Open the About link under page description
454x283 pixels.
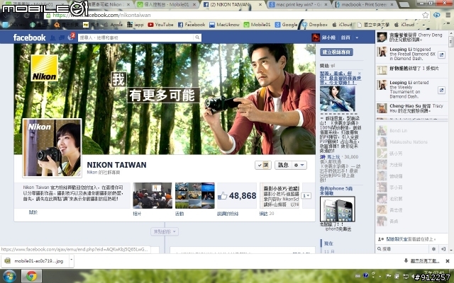tap(33, 212)
